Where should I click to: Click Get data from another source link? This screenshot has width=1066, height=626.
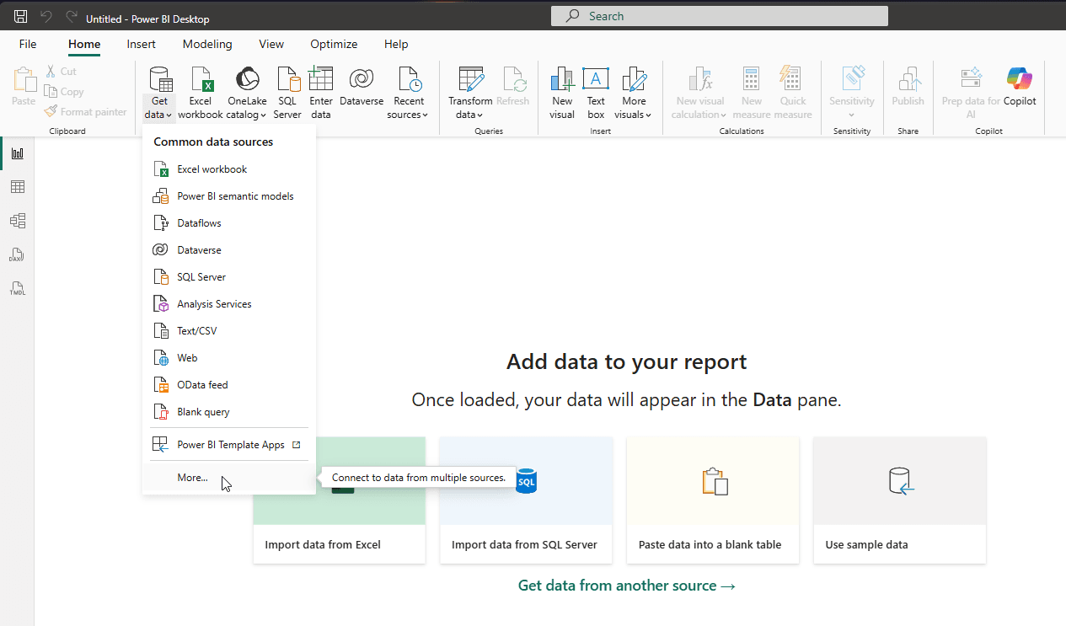(626, 586)
